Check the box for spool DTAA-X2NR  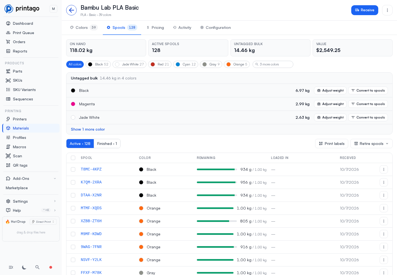(x=73, y=195)
